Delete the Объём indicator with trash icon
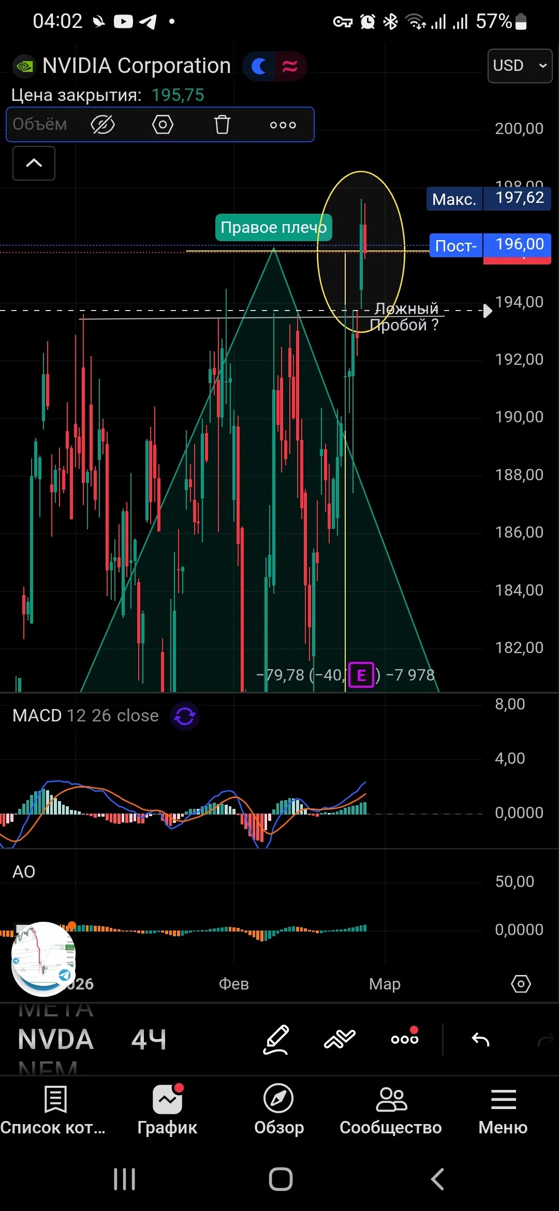Image resolution: width=559 pixels, height=1211 pixels. pyautogui.click(x=222, y=125)
